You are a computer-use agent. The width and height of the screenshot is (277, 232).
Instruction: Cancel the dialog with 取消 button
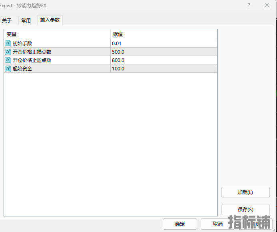pos(217,224)
